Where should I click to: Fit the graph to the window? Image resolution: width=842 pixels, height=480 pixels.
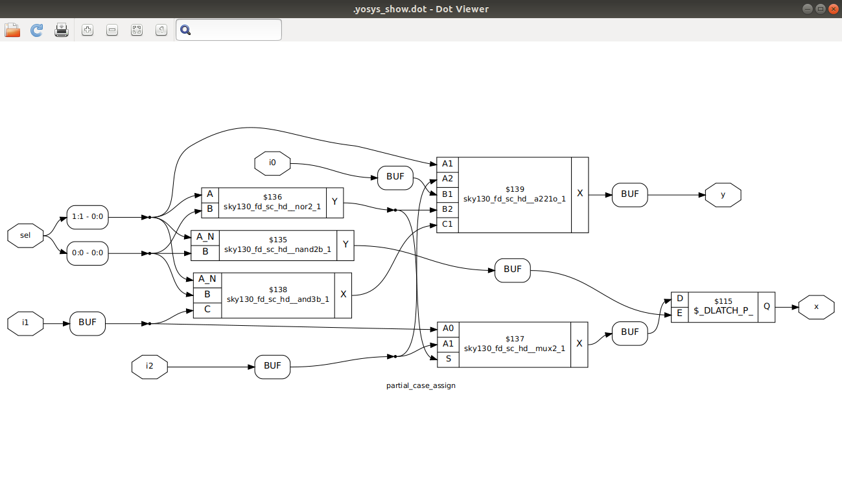click(136, 29)
